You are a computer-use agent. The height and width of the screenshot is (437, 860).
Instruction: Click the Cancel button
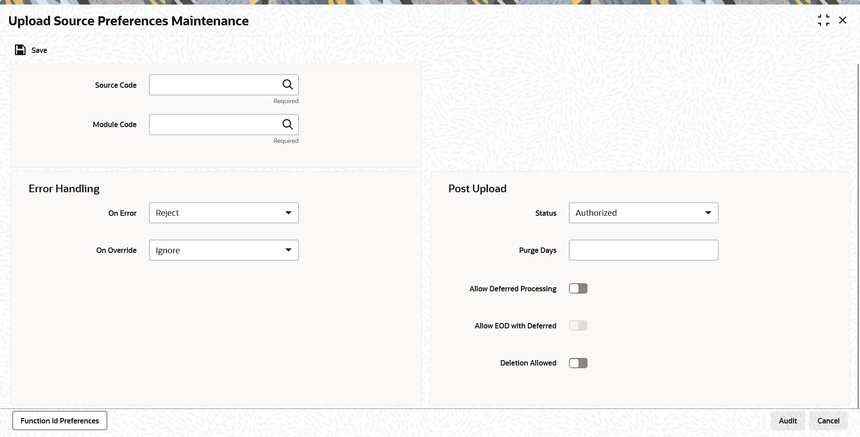pos(828,421)
